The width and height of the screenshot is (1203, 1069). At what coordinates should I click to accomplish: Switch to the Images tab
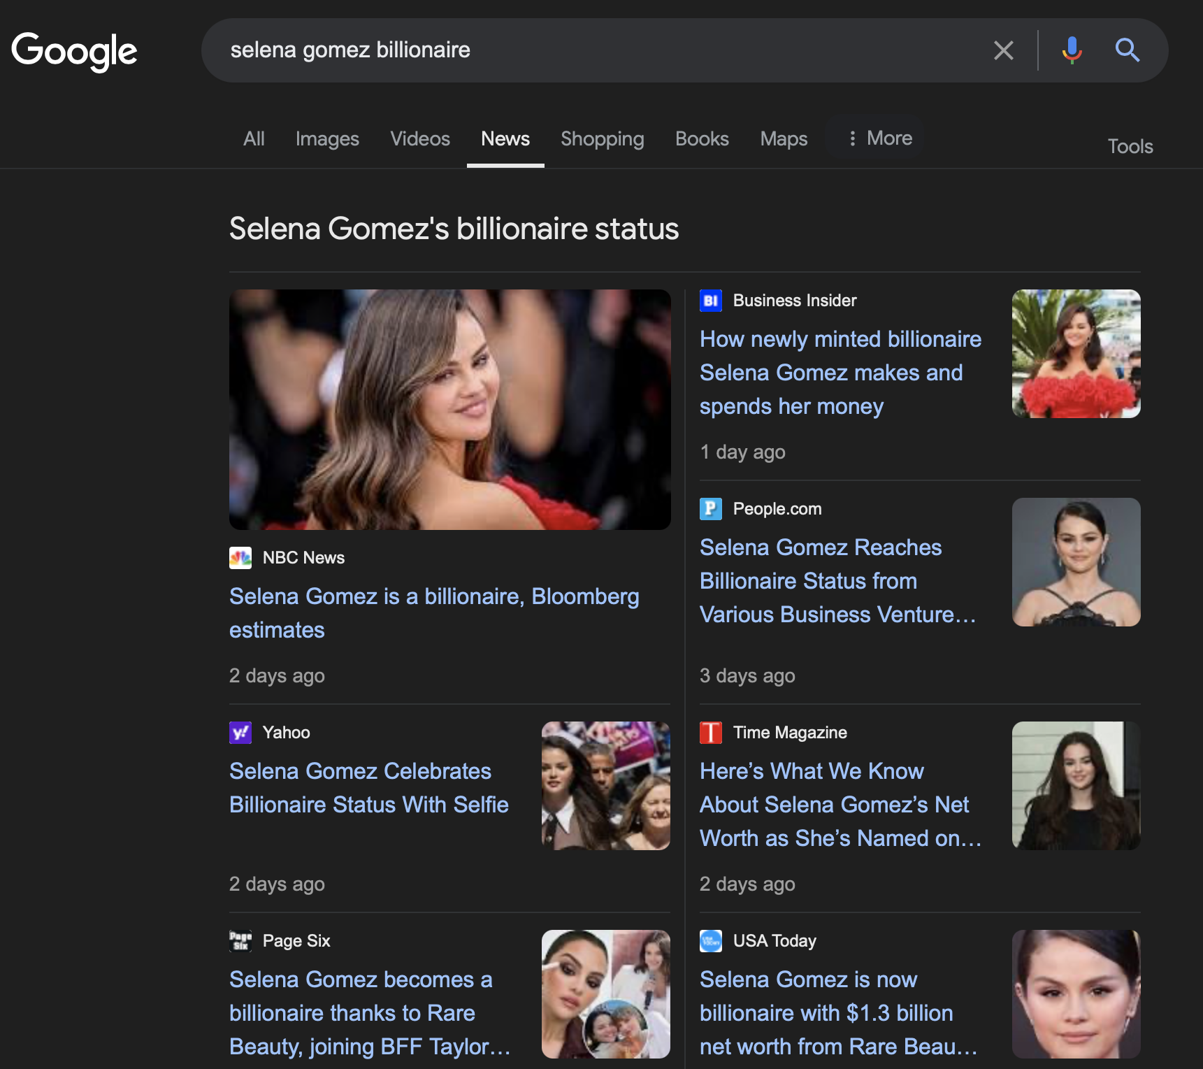click(327, 138)
